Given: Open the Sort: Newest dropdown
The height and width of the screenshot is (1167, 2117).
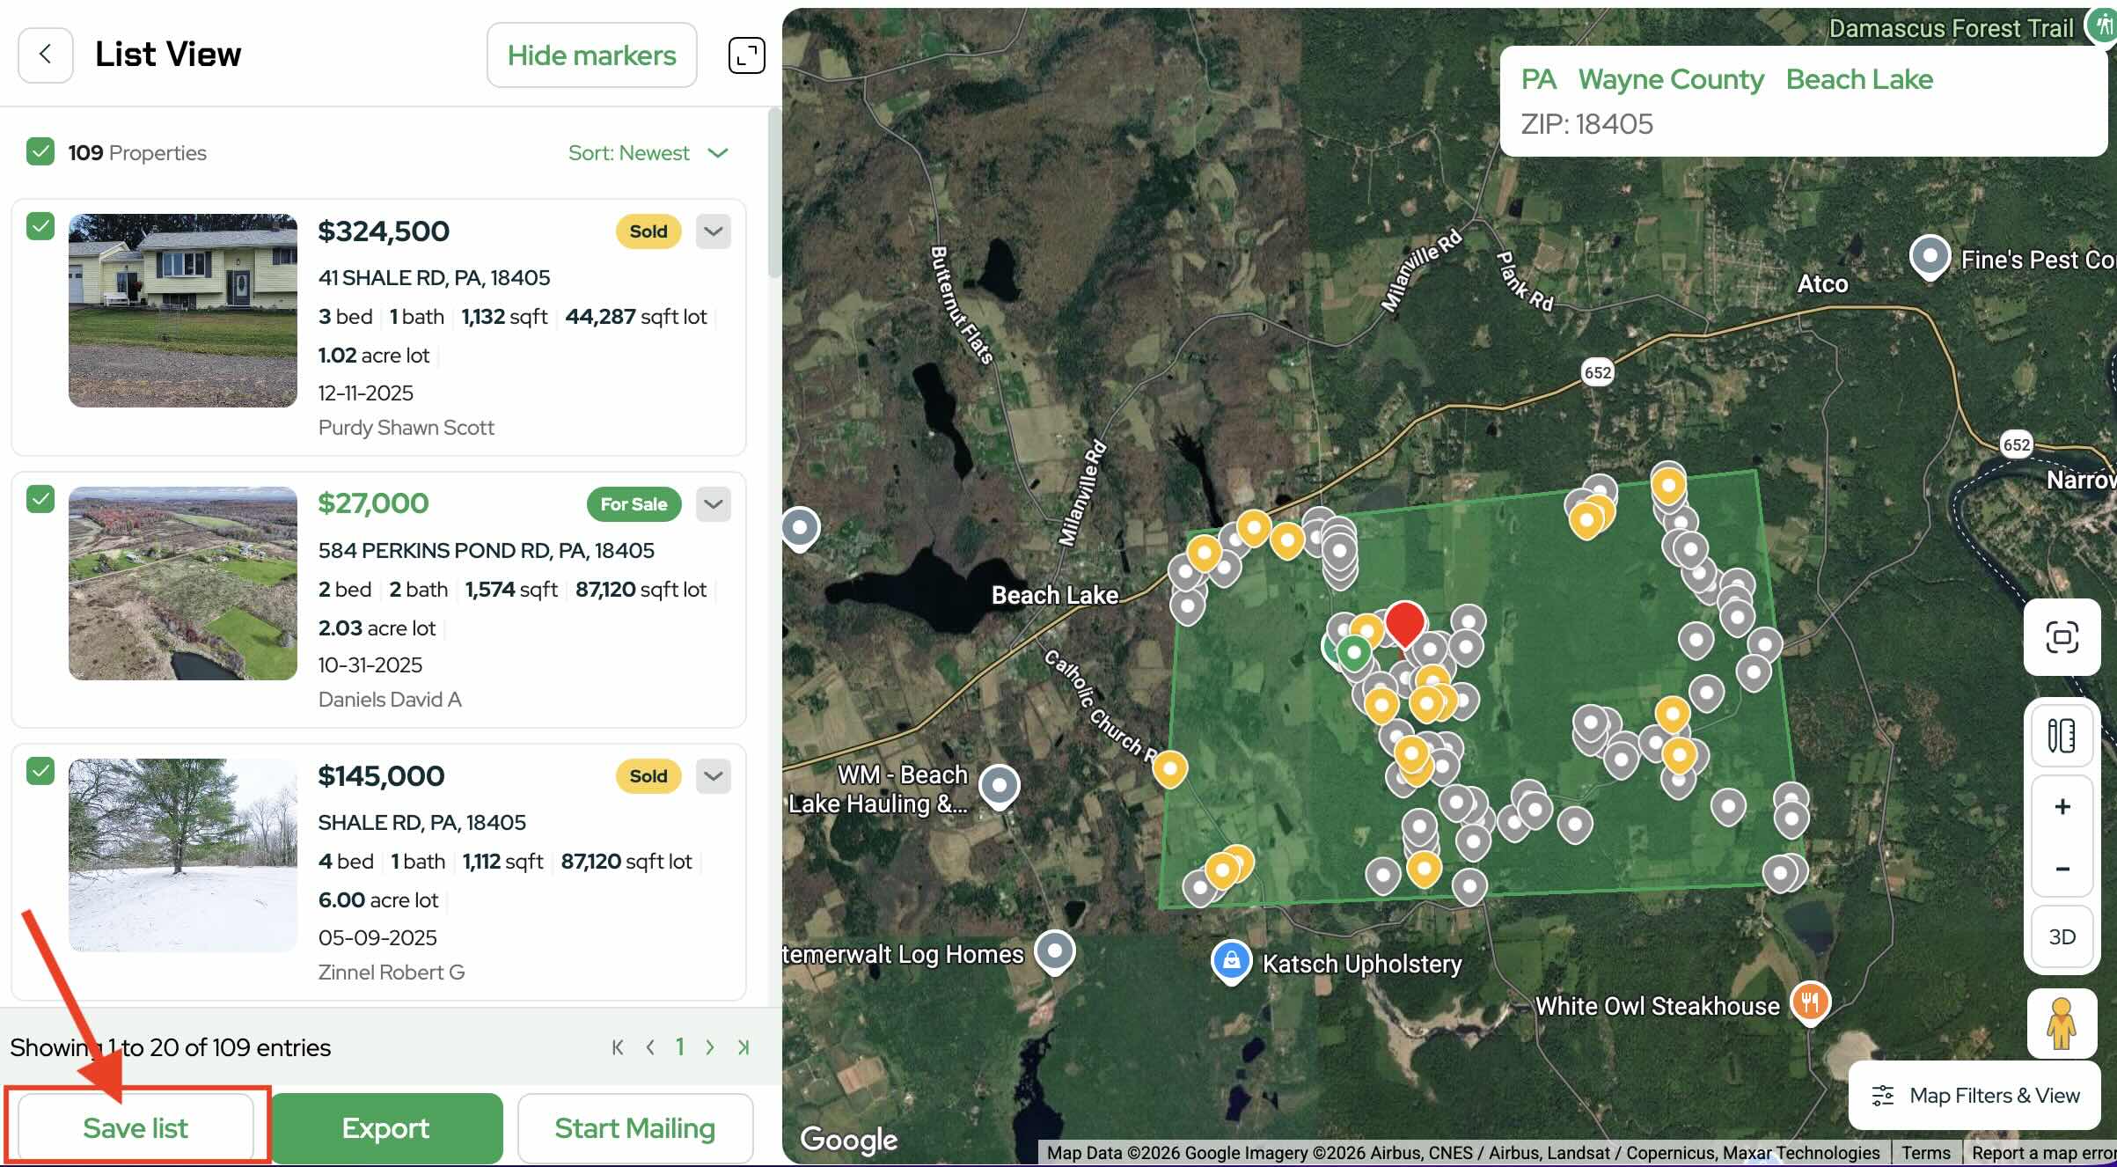Looking at the screenshot, I should pyautogui.click(x=648, y=153).
